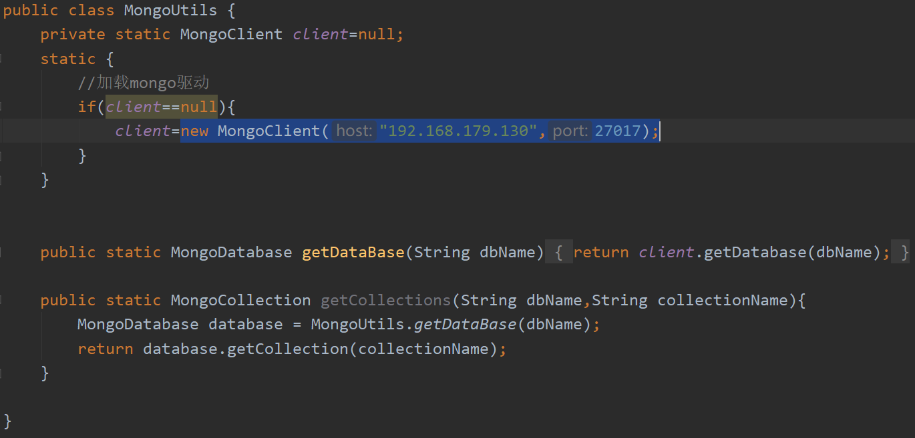The image size is (915, 438).
Task: Click the port: parameter hint
Action: pos(570,131)
